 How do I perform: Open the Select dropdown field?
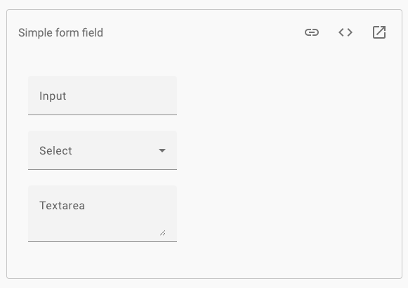pos(103,150)
